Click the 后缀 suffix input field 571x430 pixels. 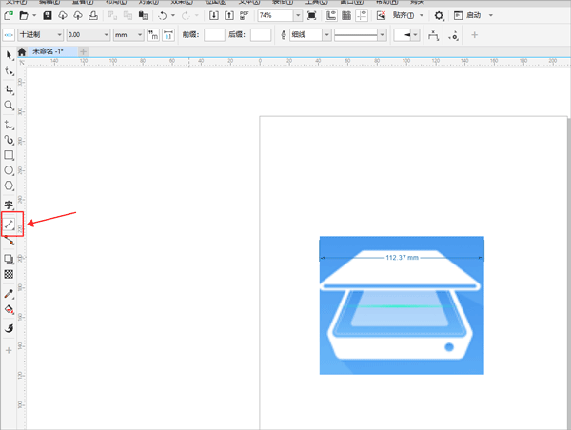[261, 35]
